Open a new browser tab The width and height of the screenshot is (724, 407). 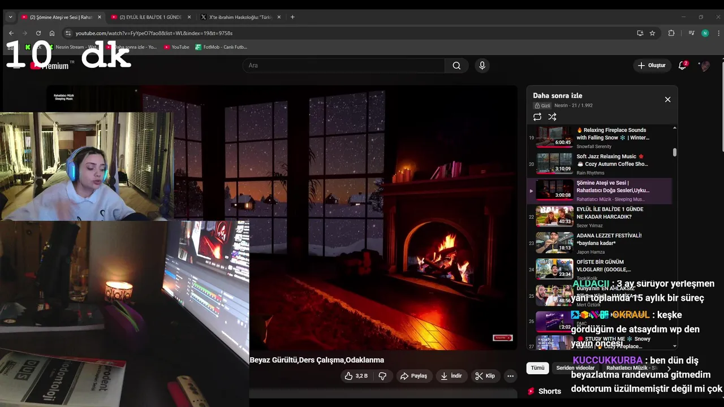[292, 17]
